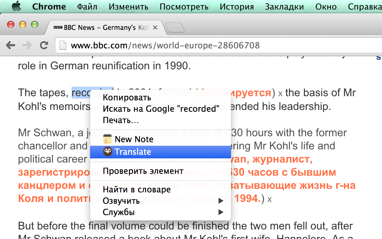The width and height of the screenshot is (382, 239).
Task: Dismiss the translation ending in '1994.' via x
Action: pyautogui.click(x=269, y=200)
